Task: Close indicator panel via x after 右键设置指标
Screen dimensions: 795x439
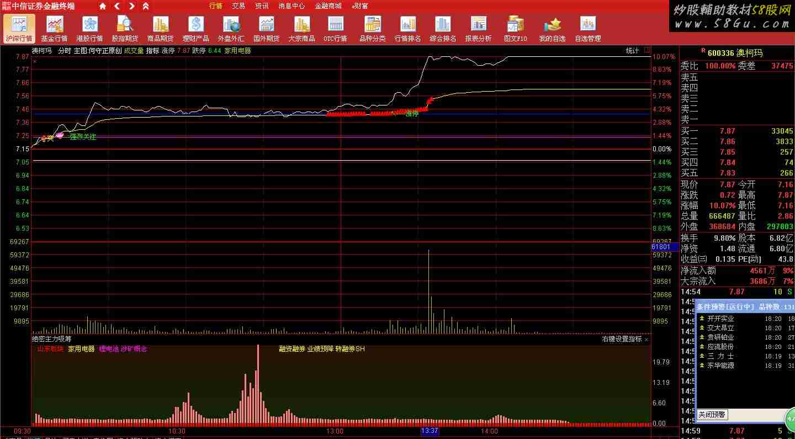Action: (646, 339)
